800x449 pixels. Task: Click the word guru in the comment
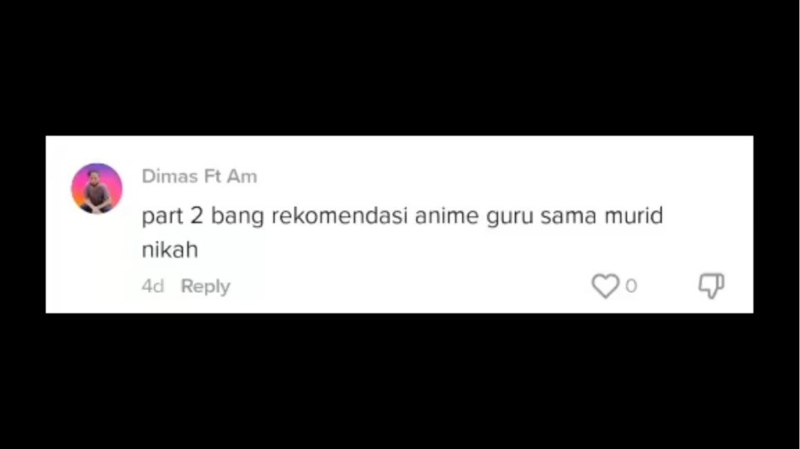coord(509,217)
